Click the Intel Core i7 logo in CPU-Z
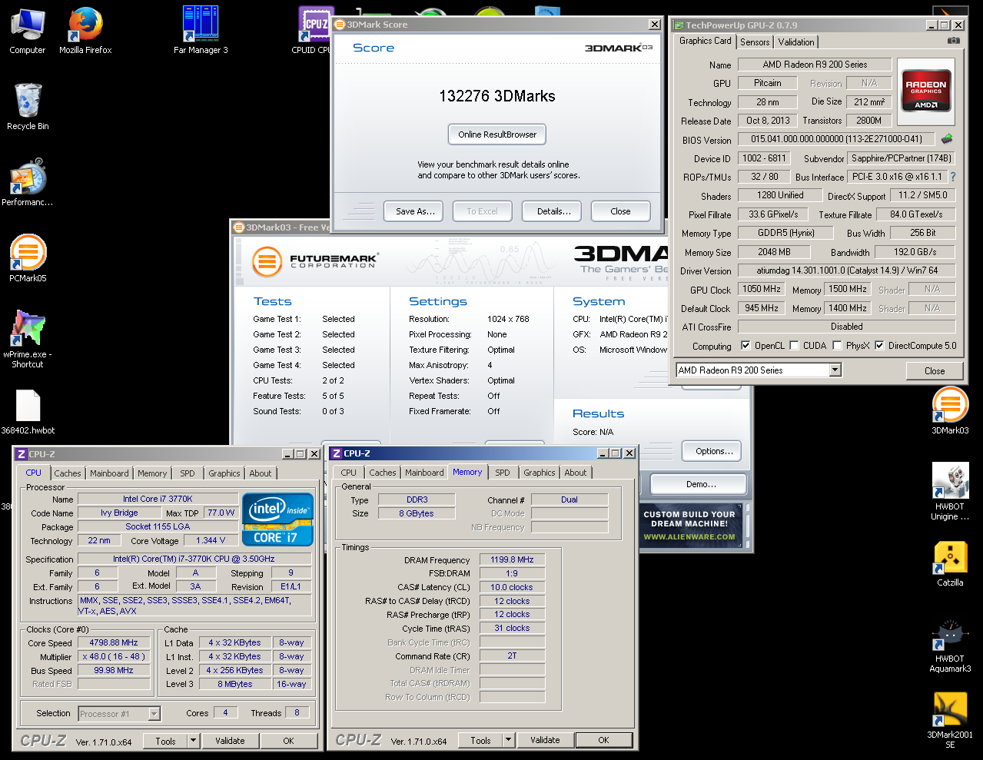Viewport: 983px width, 760px height. pyautogui.click(x=277, y=519)
